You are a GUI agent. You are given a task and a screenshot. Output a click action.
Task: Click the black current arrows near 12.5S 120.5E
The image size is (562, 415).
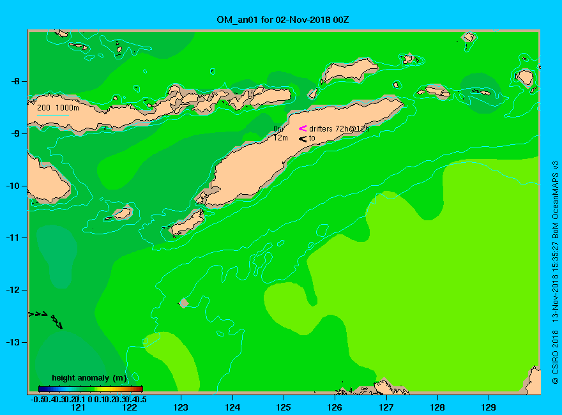click(x=46, y=319)
